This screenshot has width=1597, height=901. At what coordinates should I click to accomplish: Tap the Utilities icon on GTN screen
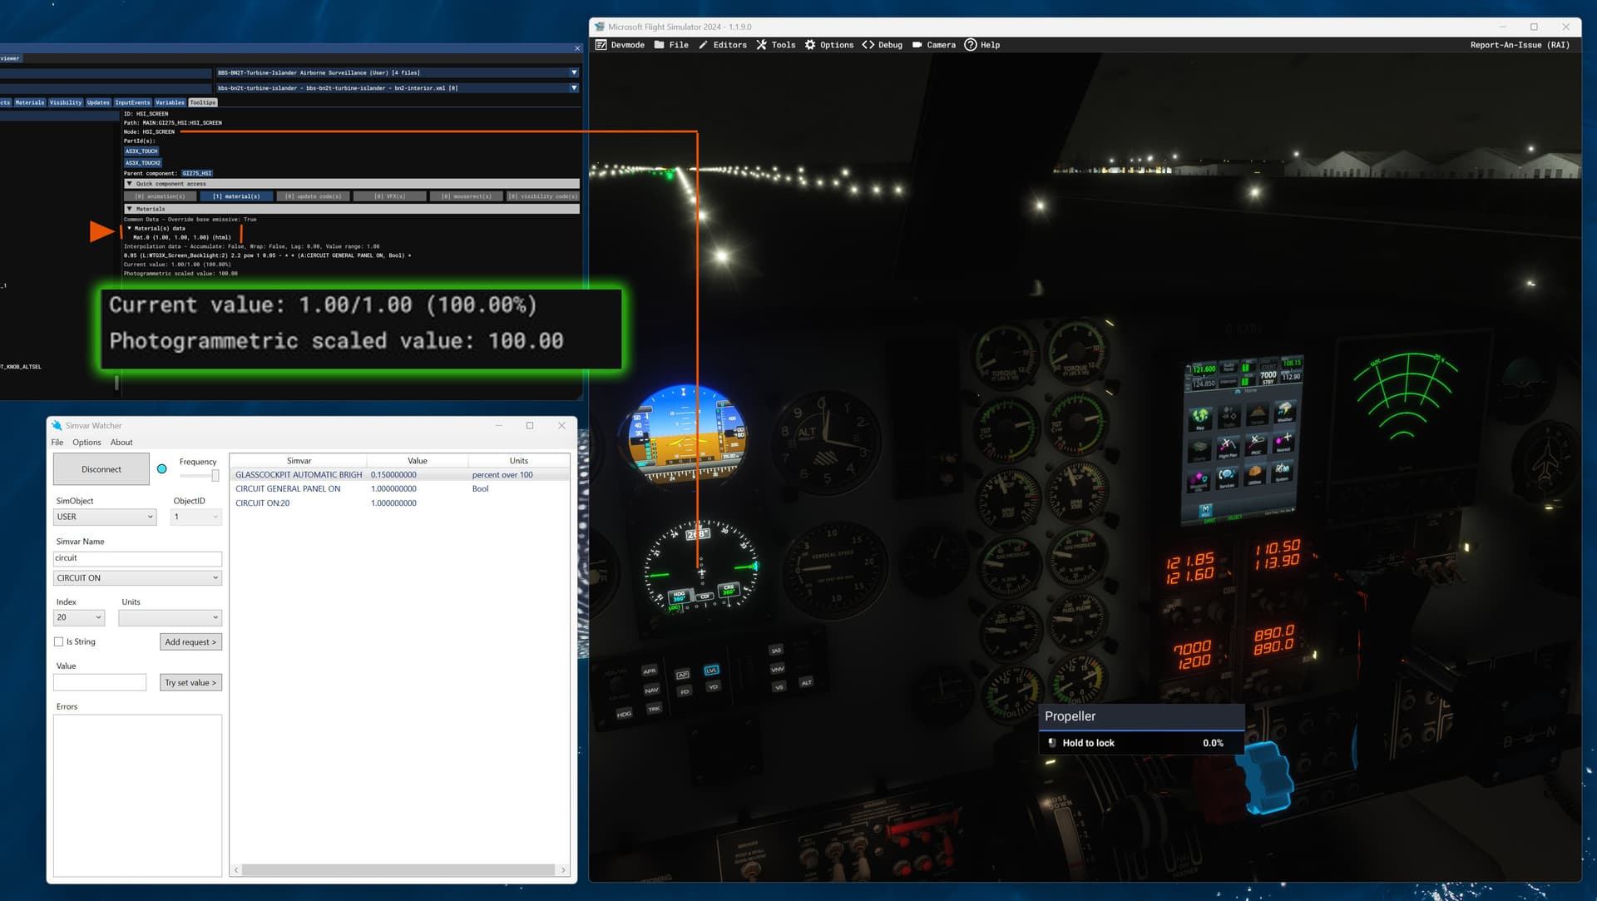coord(1255,475)
